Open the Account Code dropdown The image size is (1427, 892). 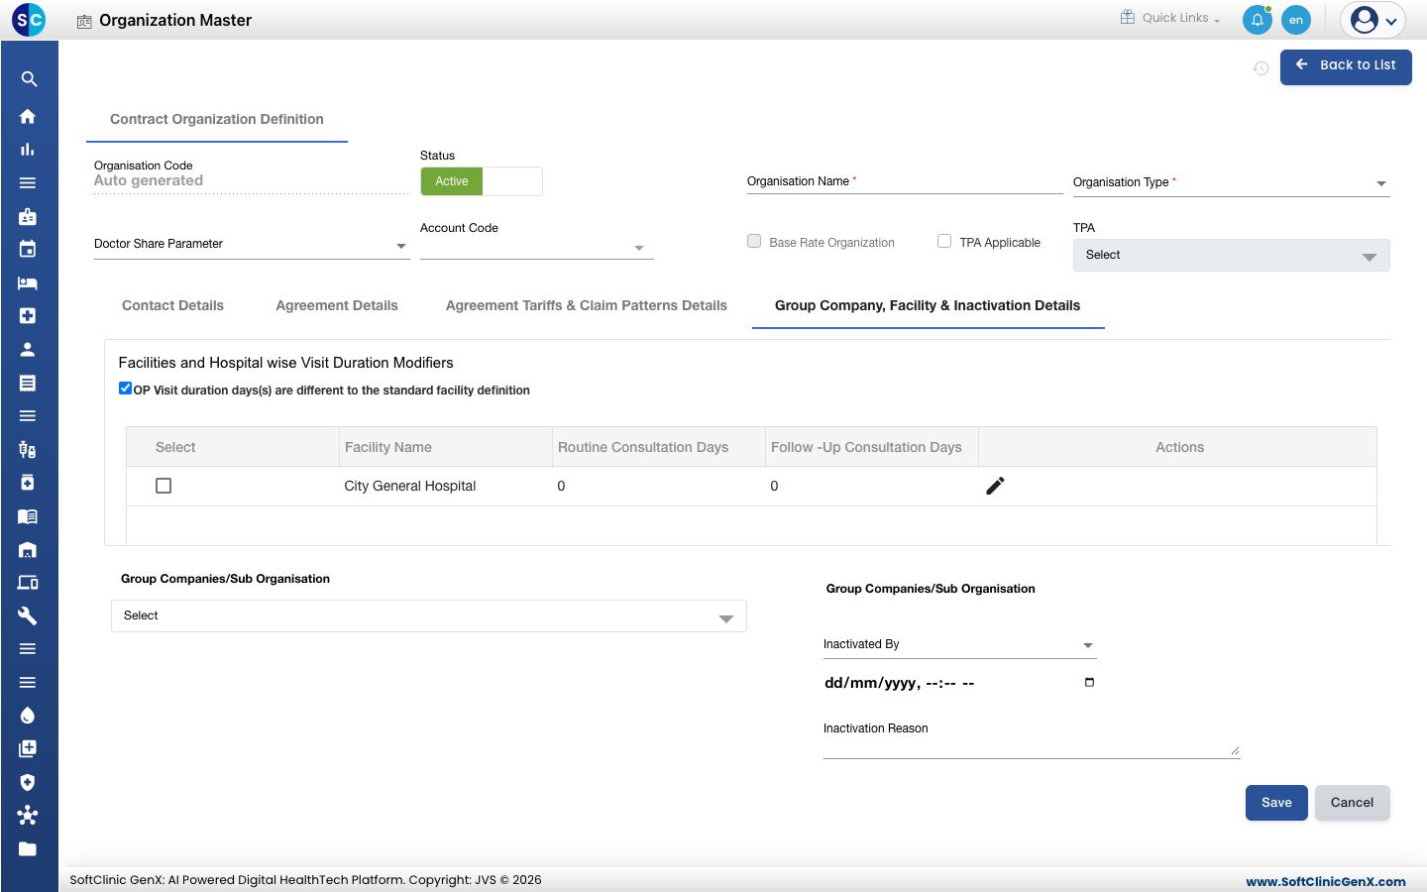coord(536,247)
